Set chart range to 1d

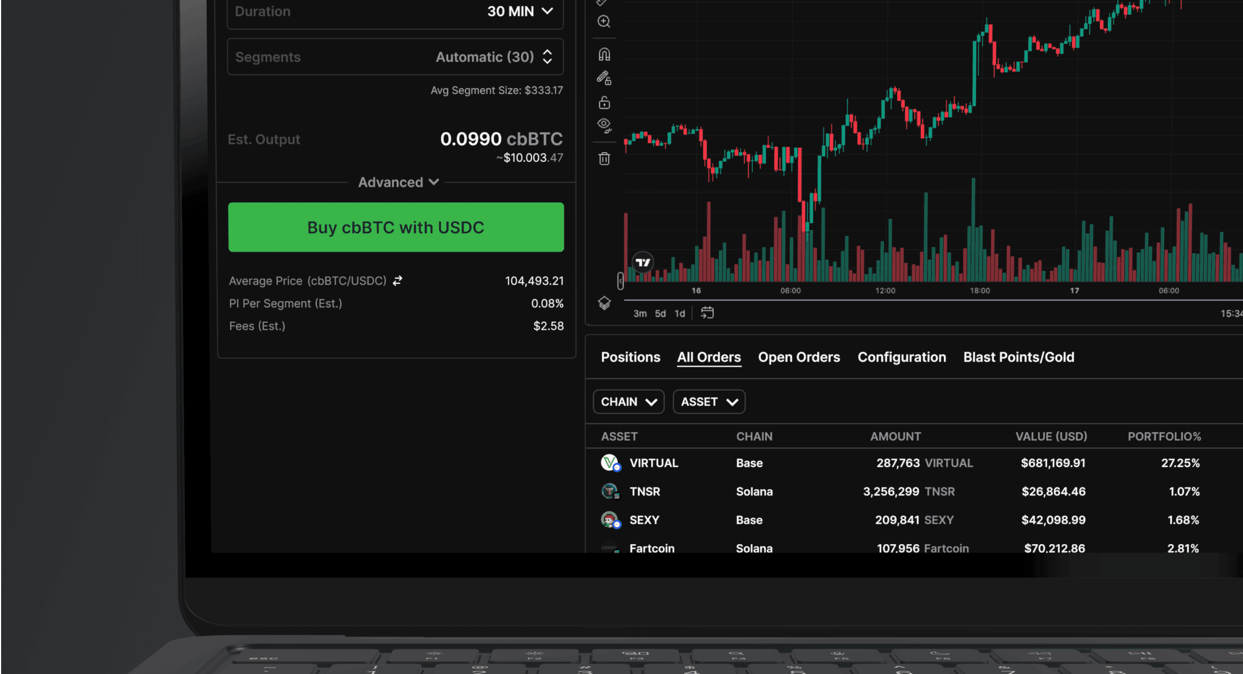[679, 313]
